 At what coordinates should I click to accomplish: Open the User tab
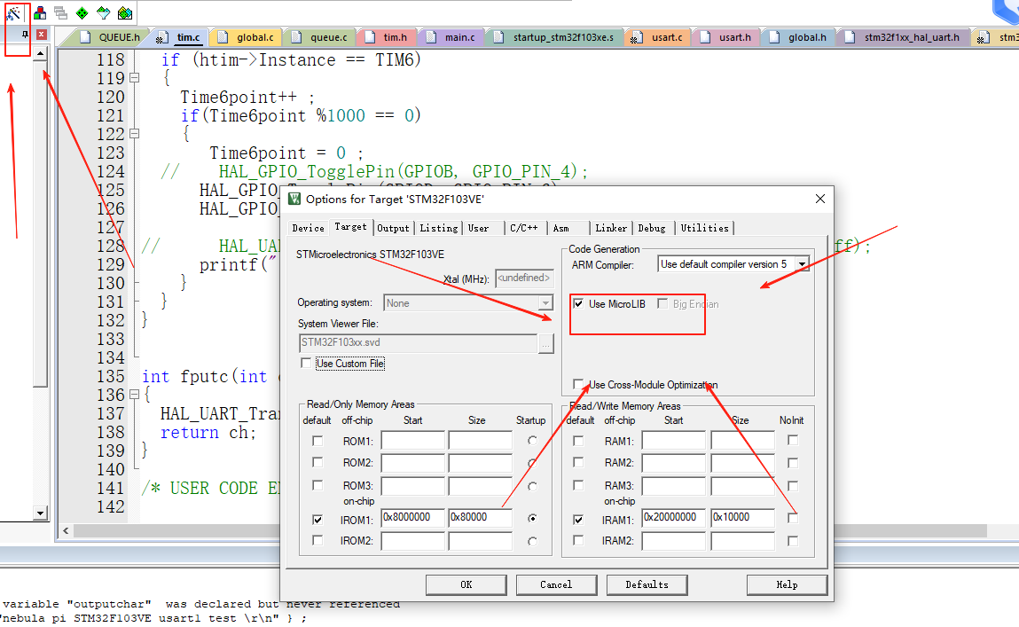click(478, 228)
